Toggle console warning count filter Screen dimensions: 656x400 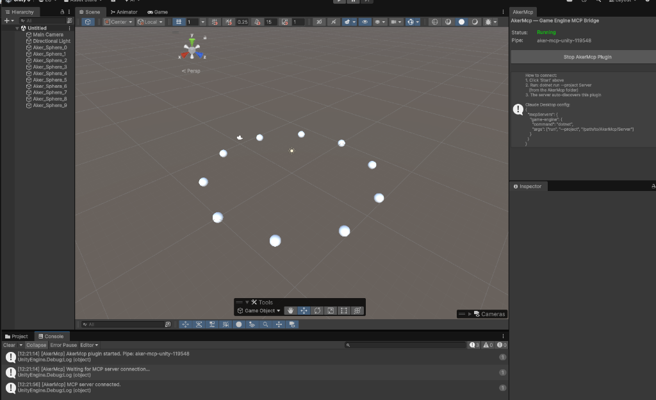tap(488, 345)
